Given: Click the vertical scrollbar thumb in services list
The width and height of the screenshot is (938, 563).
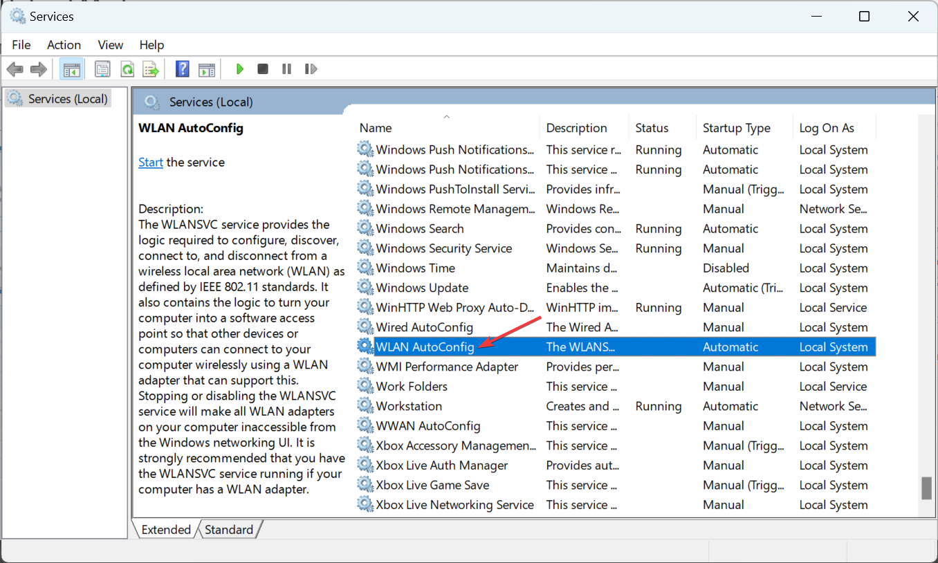Looking at the screenshot, I should tap(926, 488).
